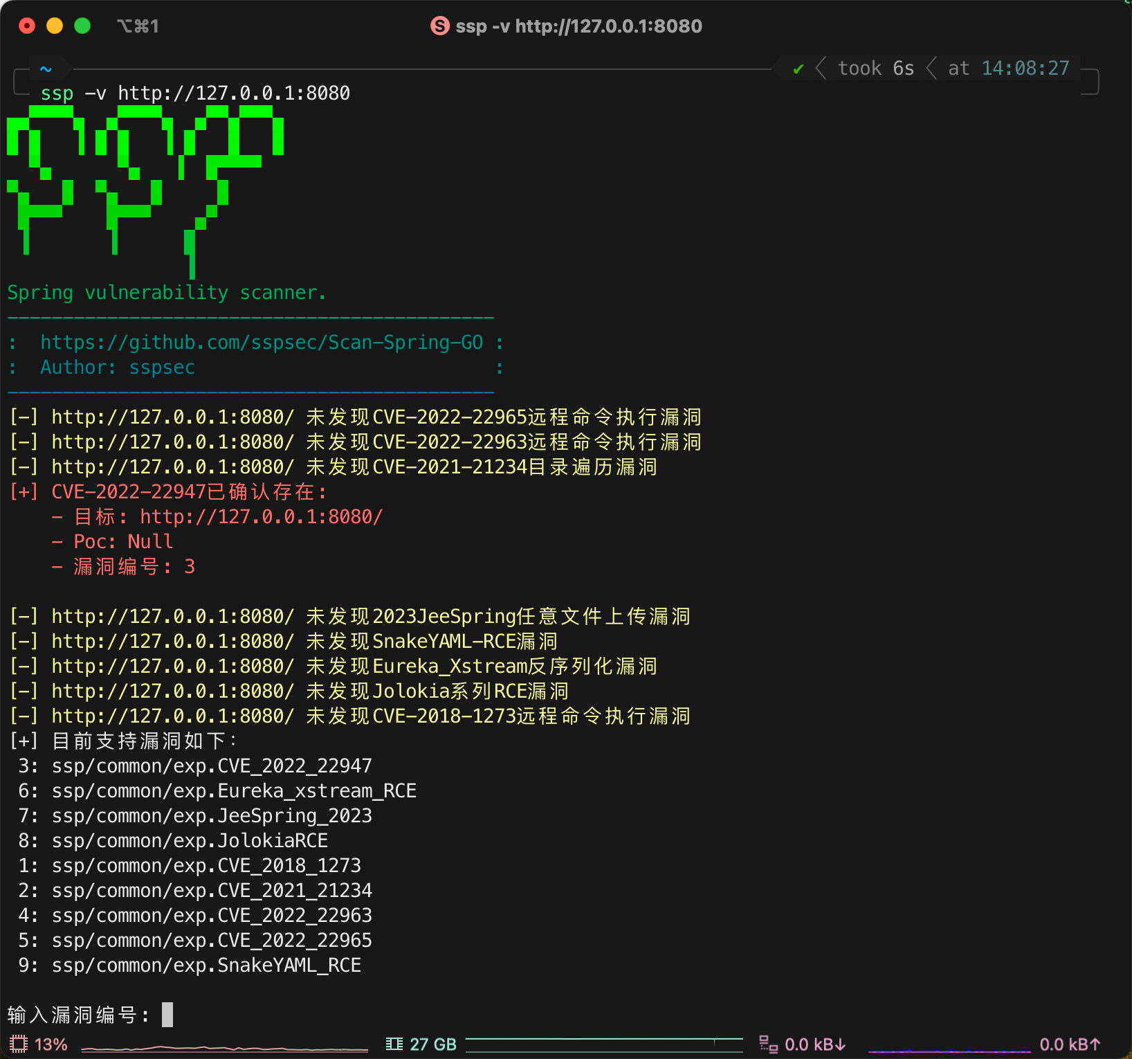Click the memory RAM icon beside 27 GB
Screen dimensions: 1132x1059
[x=394, y=1044]
